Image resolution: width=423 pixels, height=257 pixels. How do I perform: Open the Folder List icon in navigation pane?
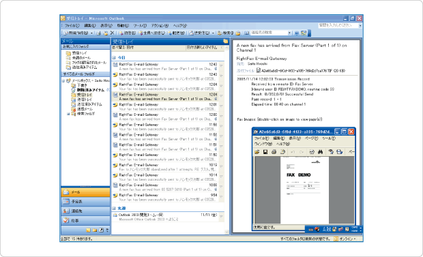tap(95, 230)
